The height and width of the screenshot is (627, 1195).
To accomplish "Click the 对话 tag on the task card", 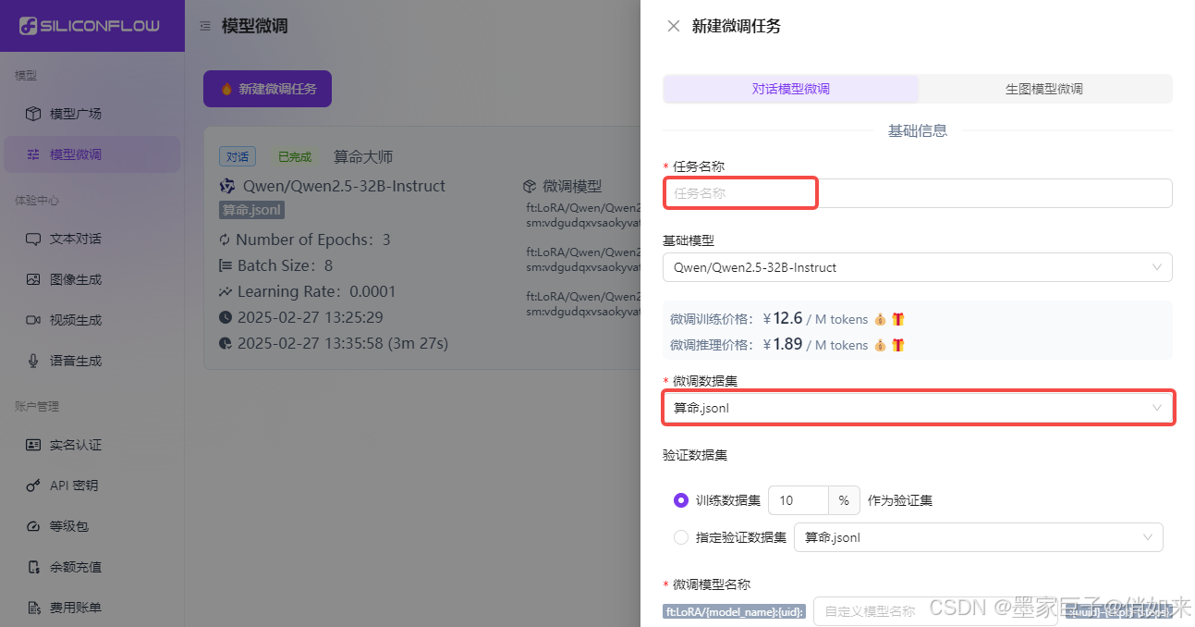I will point(238,157).
